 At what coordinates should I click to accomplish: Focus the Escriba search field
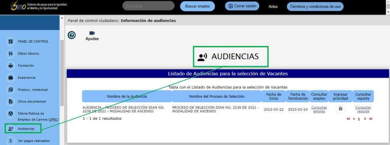tap(149, 6)
